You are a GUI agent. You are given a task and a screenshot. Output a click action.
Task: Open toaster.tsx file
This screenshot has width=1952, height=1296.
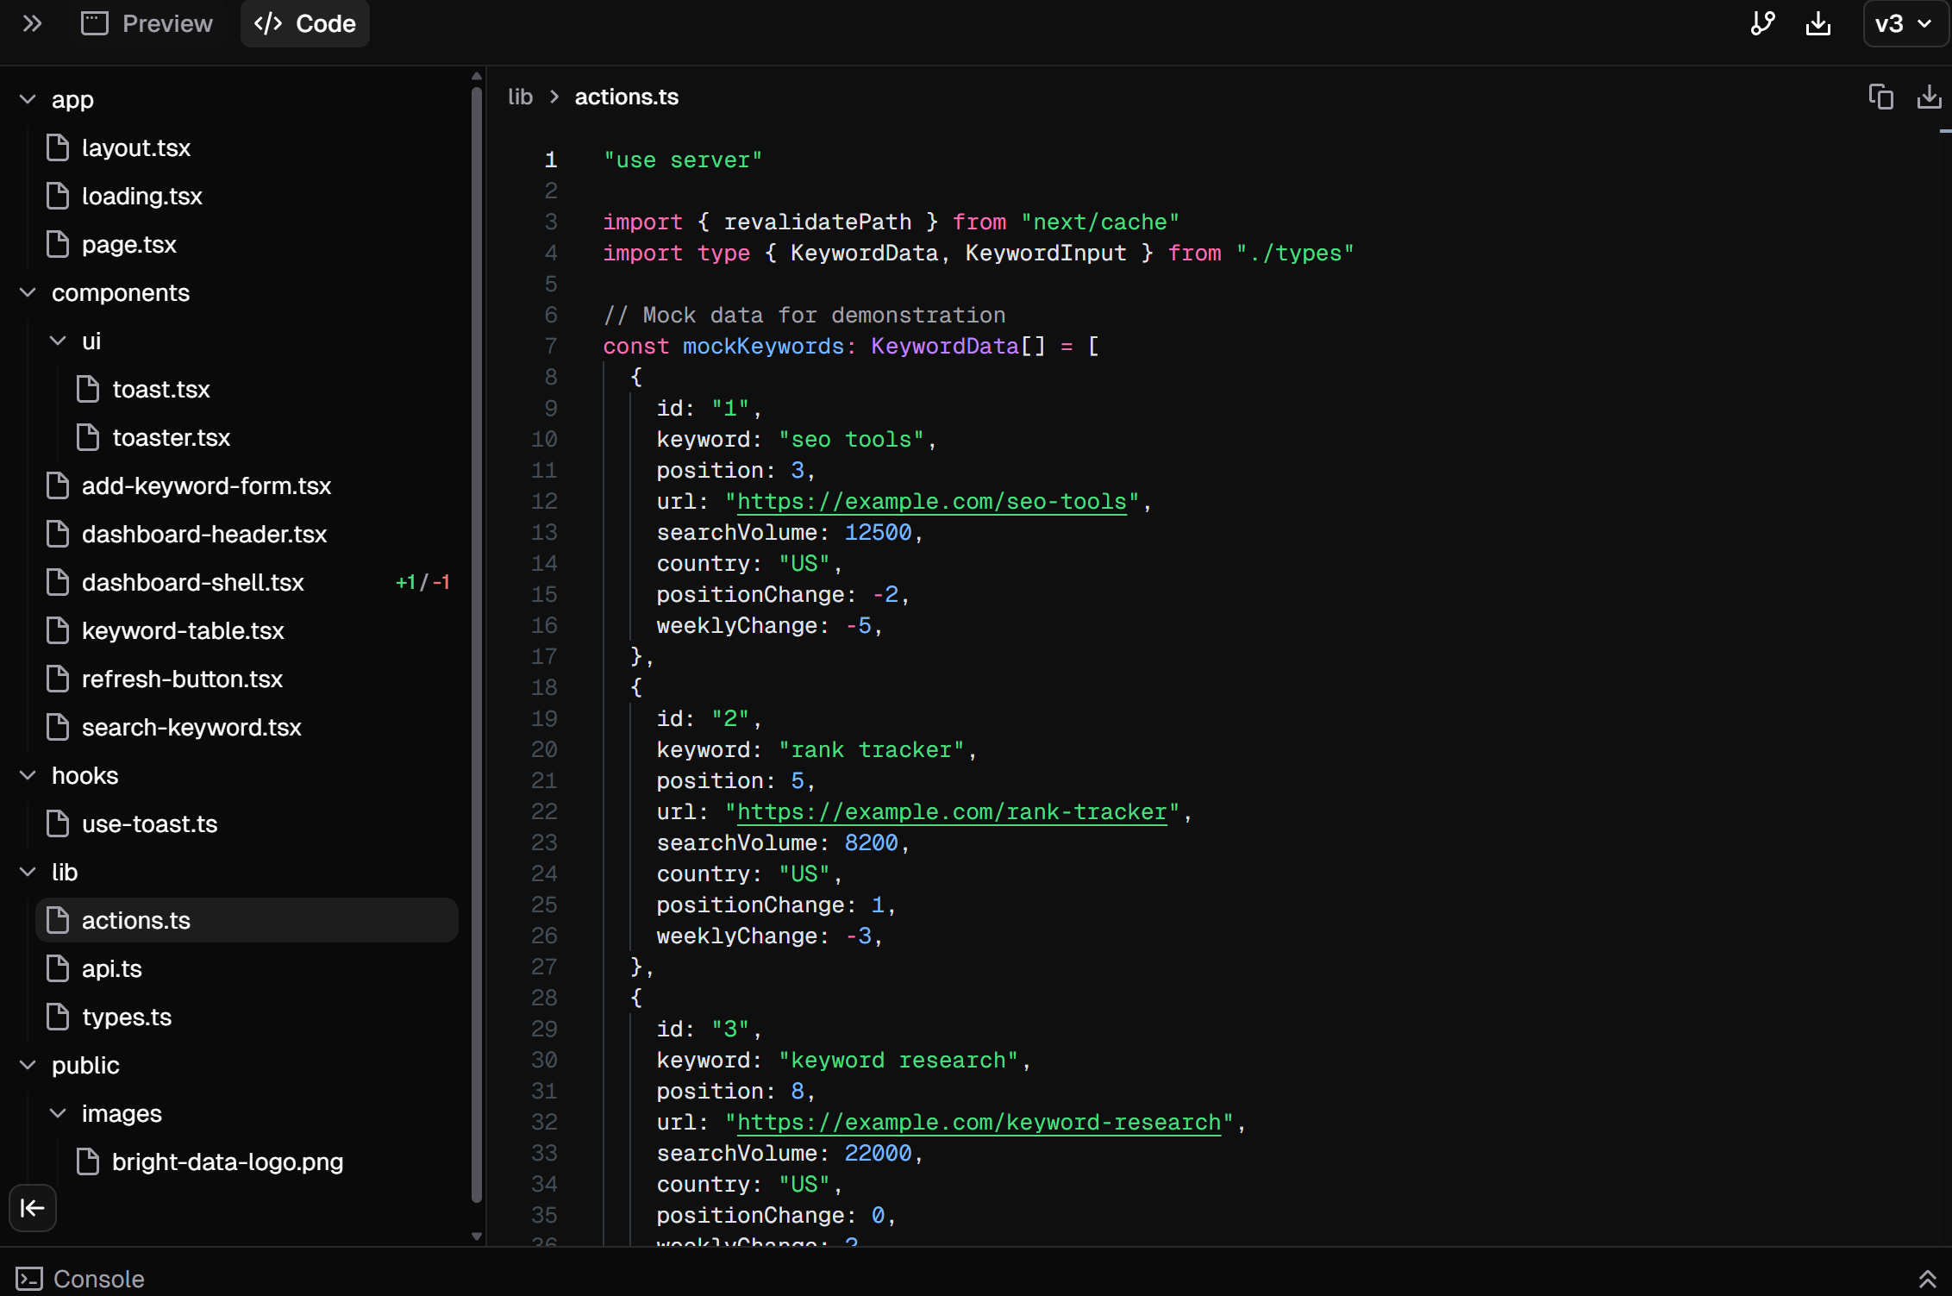coord(262,437)
